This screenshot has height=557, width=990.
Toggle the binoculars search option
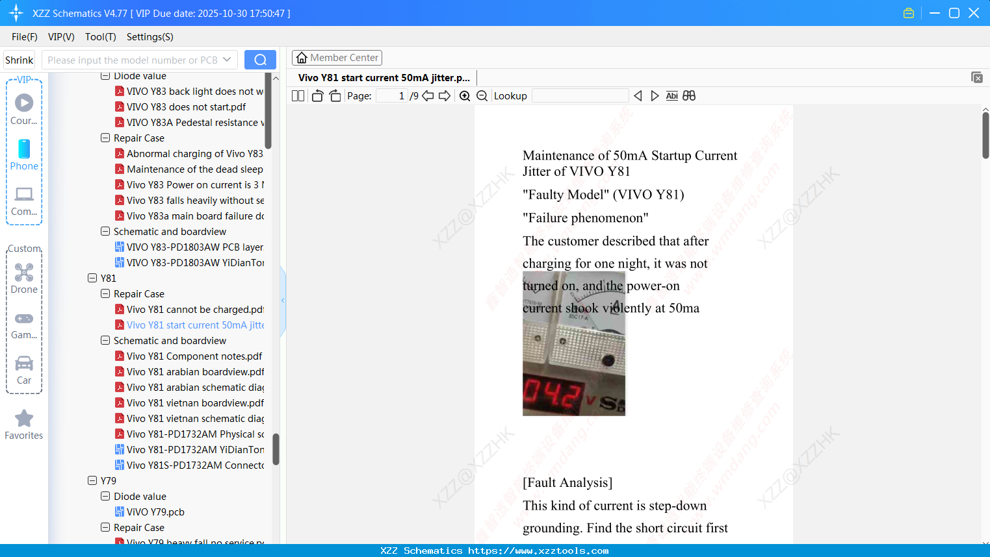click(x=689, y=95)
